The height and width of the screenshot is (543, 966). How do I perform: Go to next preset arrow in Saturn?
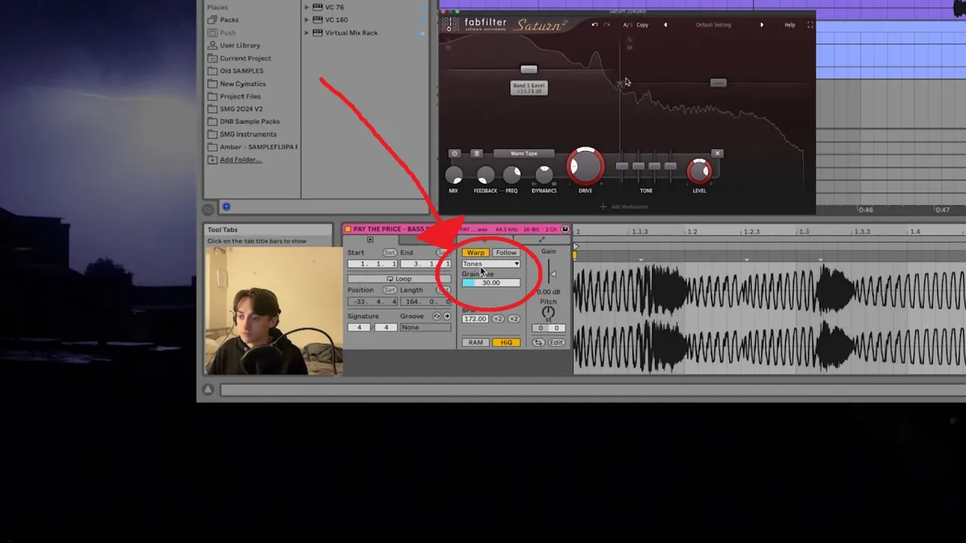tap(761, 25)
